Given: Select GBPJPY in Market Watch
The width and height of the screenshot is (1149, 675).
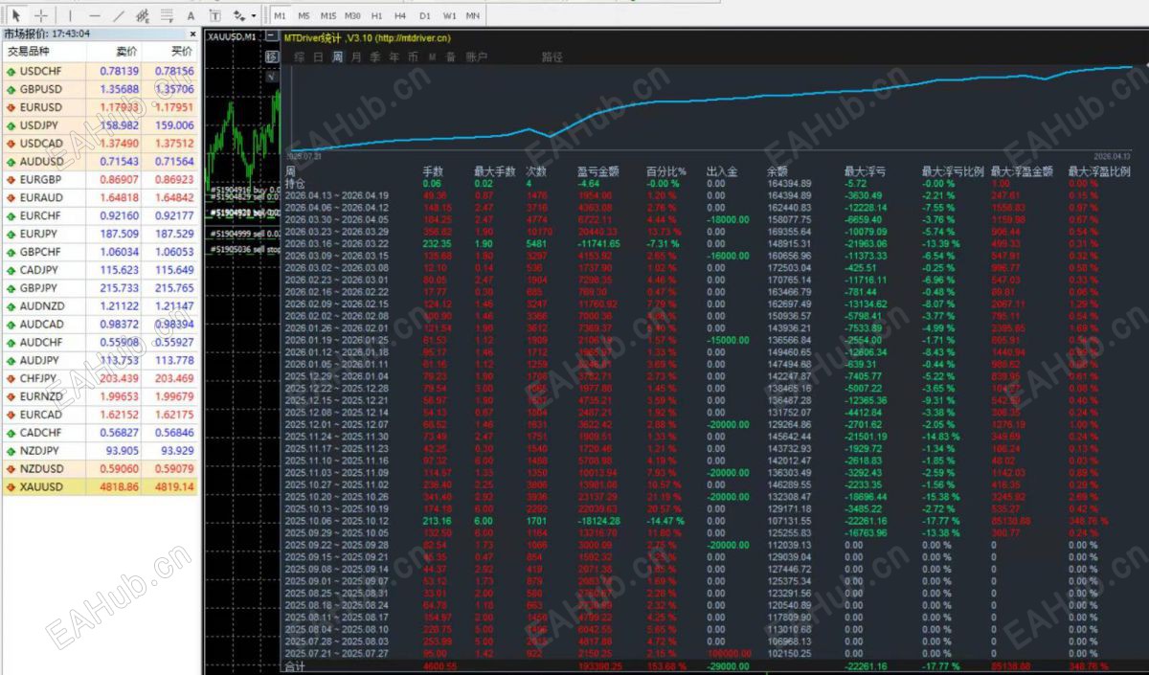Looking at the screenshot, I should [100, 288].
